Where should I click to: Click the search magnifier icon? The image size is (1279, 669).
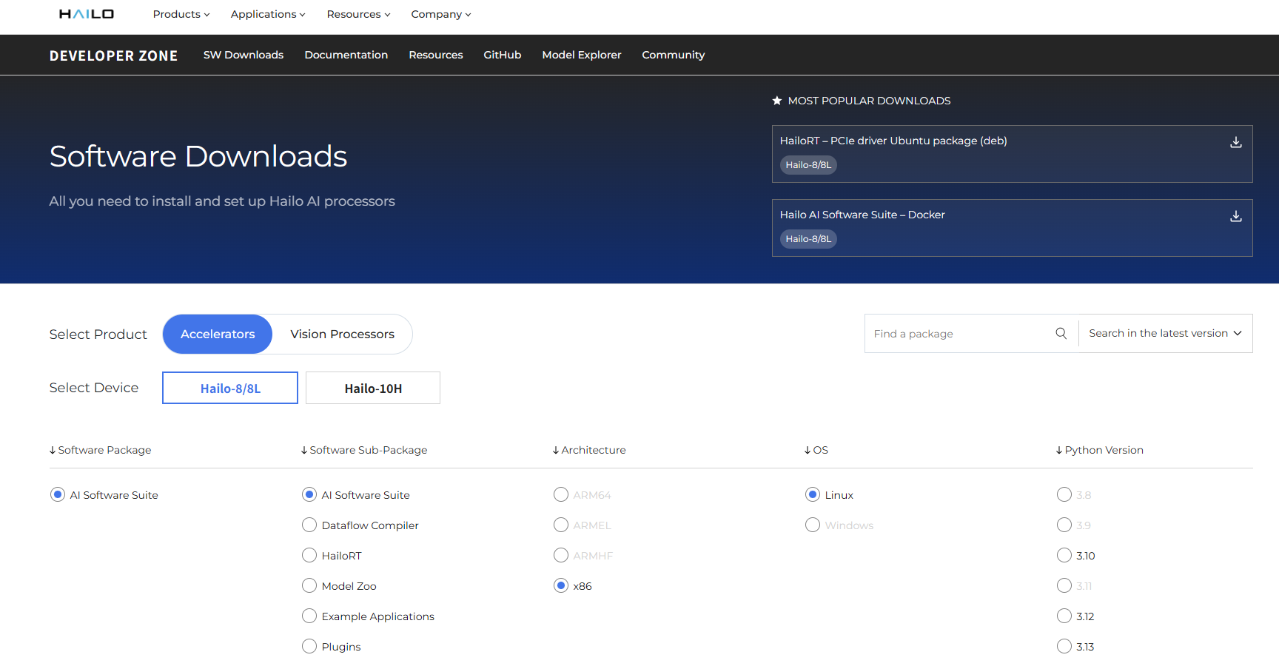(x=1061, y=334)
